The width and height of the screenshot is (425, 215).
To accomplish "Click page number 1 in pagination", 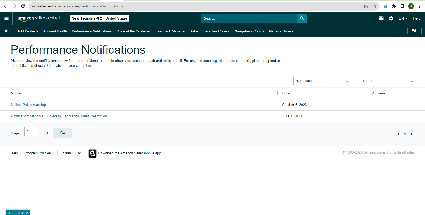I will coord(405,134).
